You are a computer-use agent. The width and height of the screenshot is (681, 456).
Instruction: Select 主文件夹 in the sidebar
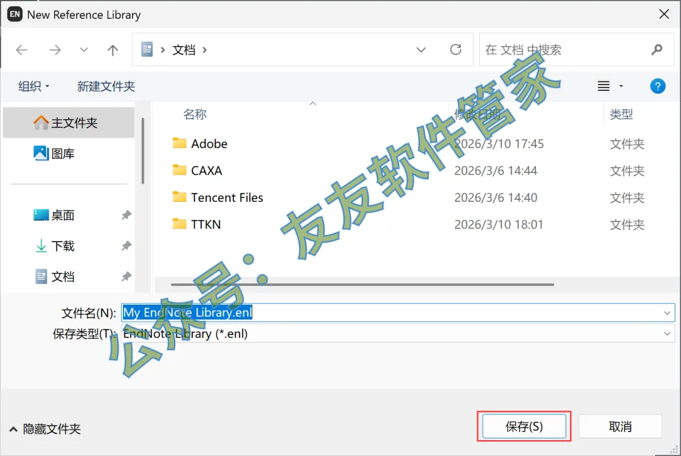tap(69, 122)
